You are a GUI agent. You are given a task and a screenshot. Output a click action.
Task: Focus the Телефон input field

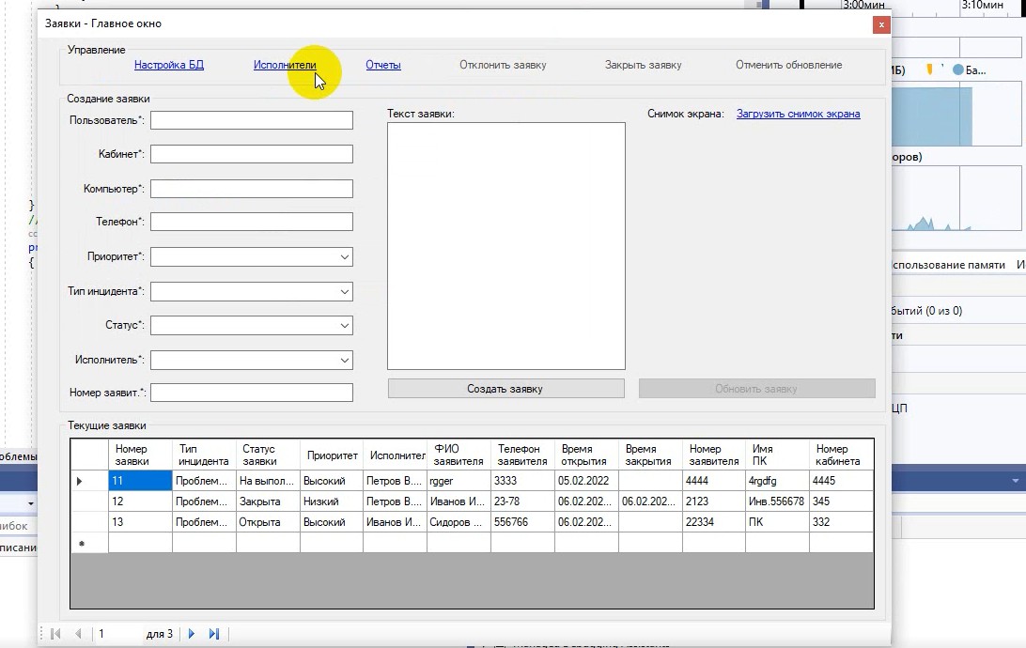point(251,222)
